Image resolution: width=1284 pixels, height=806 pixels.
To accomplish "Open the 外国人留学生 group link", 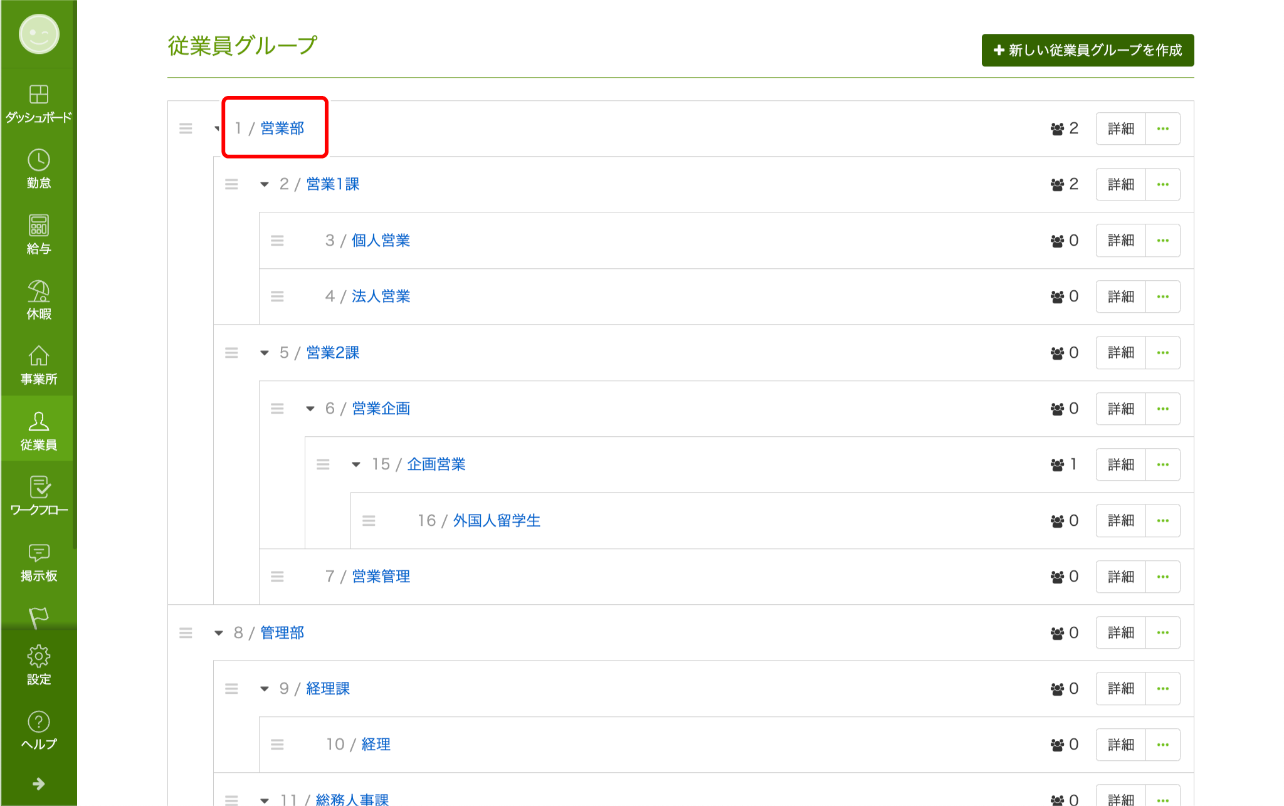I will point(497,521).
